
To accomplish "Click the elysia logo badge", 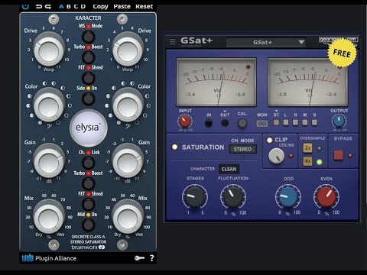I will (x=88, y=128).
